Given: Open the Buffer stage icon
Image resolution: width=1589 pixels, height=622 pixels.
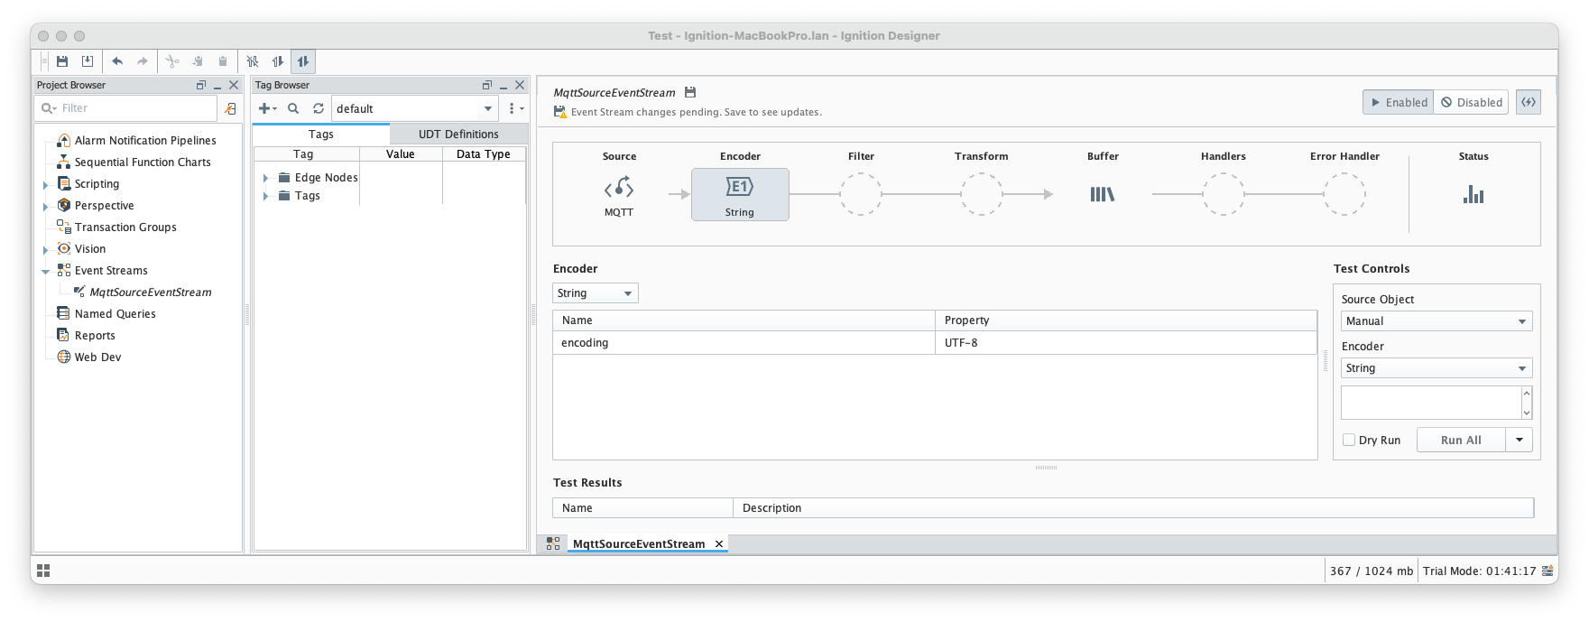Looking at the screenshot, I should point(1103,194).
